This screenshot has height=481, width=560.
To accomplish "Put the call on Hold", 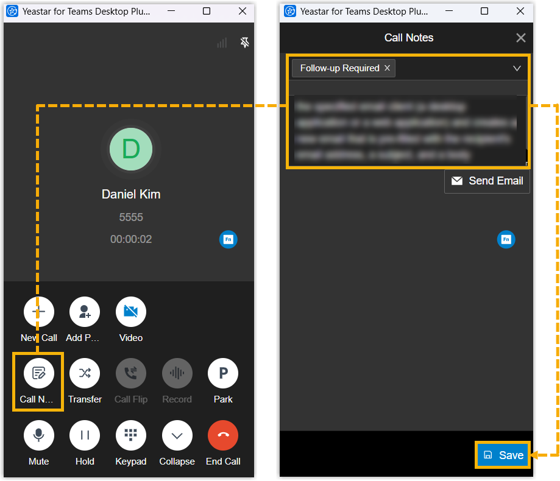I will [85, 435].
